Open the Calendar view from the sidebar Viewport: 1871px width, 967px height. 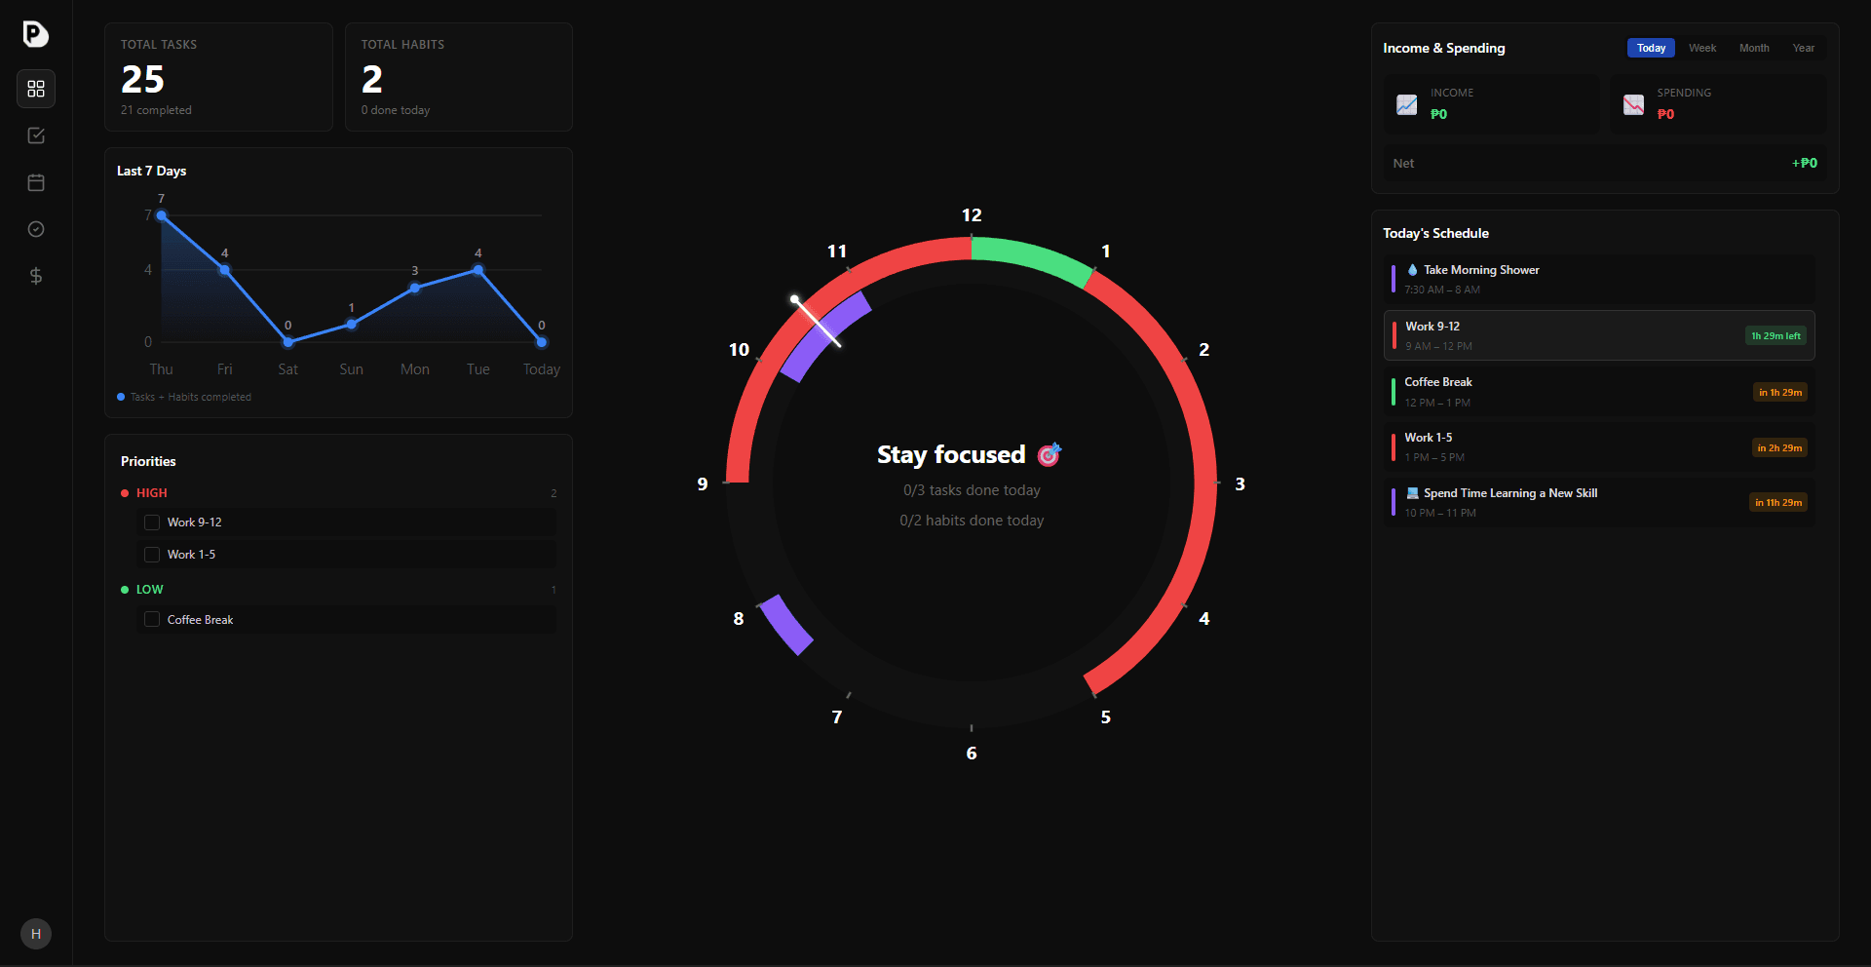36,182
